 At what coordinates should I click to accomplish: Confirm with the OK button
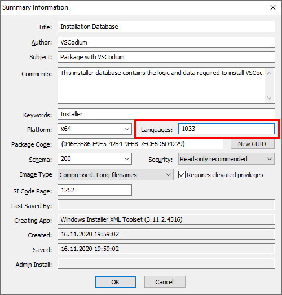click(x=116, y=282)
